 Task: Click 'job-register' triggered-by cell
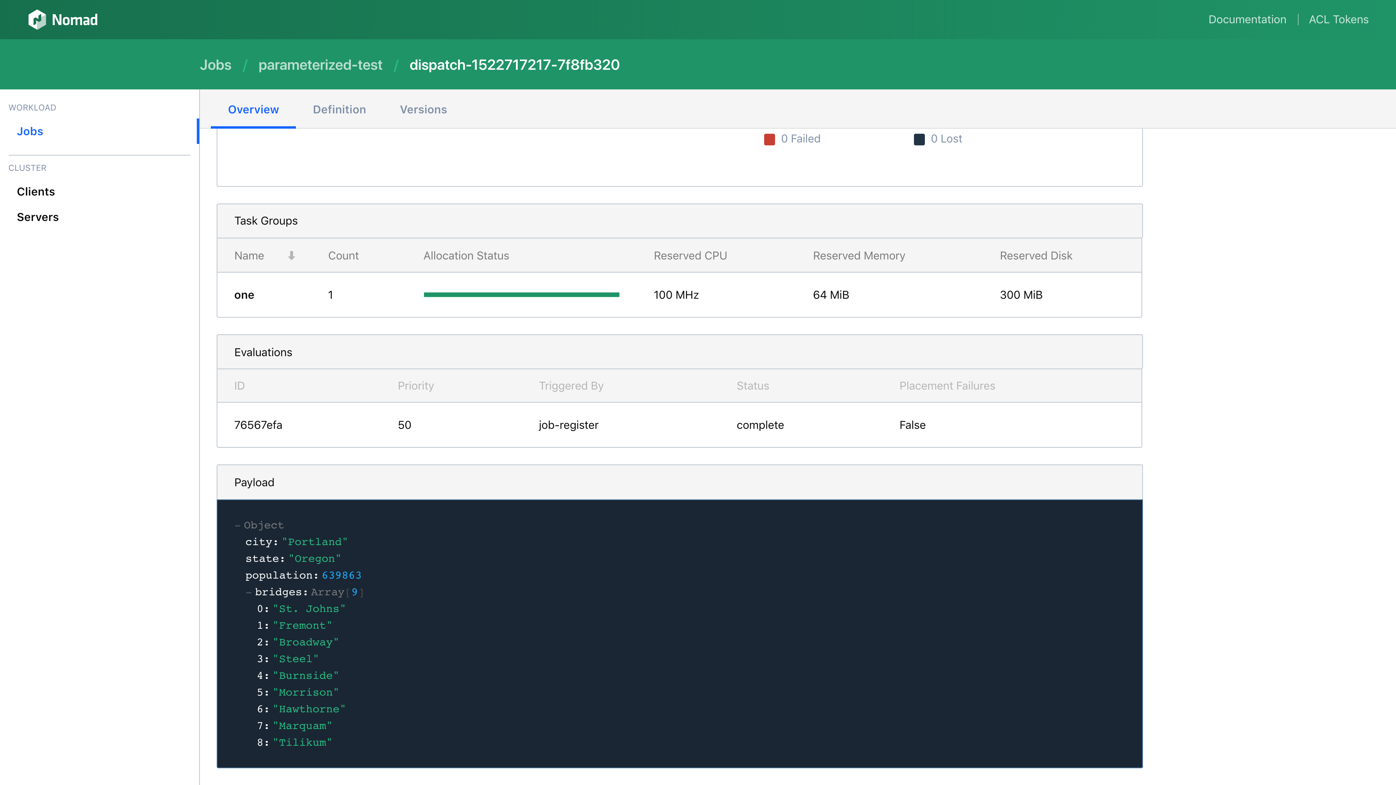coord(569,425)
